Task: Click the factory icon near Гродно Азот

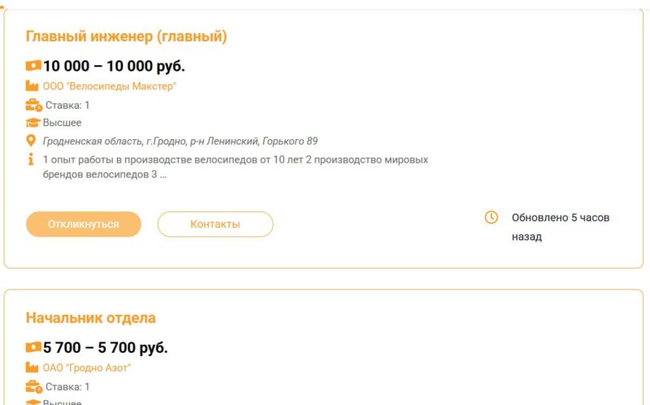Action: click(32, 368)
